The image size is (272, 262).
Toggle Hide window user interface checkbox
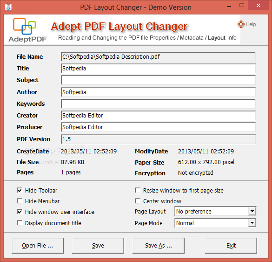[x=20, y=212]
